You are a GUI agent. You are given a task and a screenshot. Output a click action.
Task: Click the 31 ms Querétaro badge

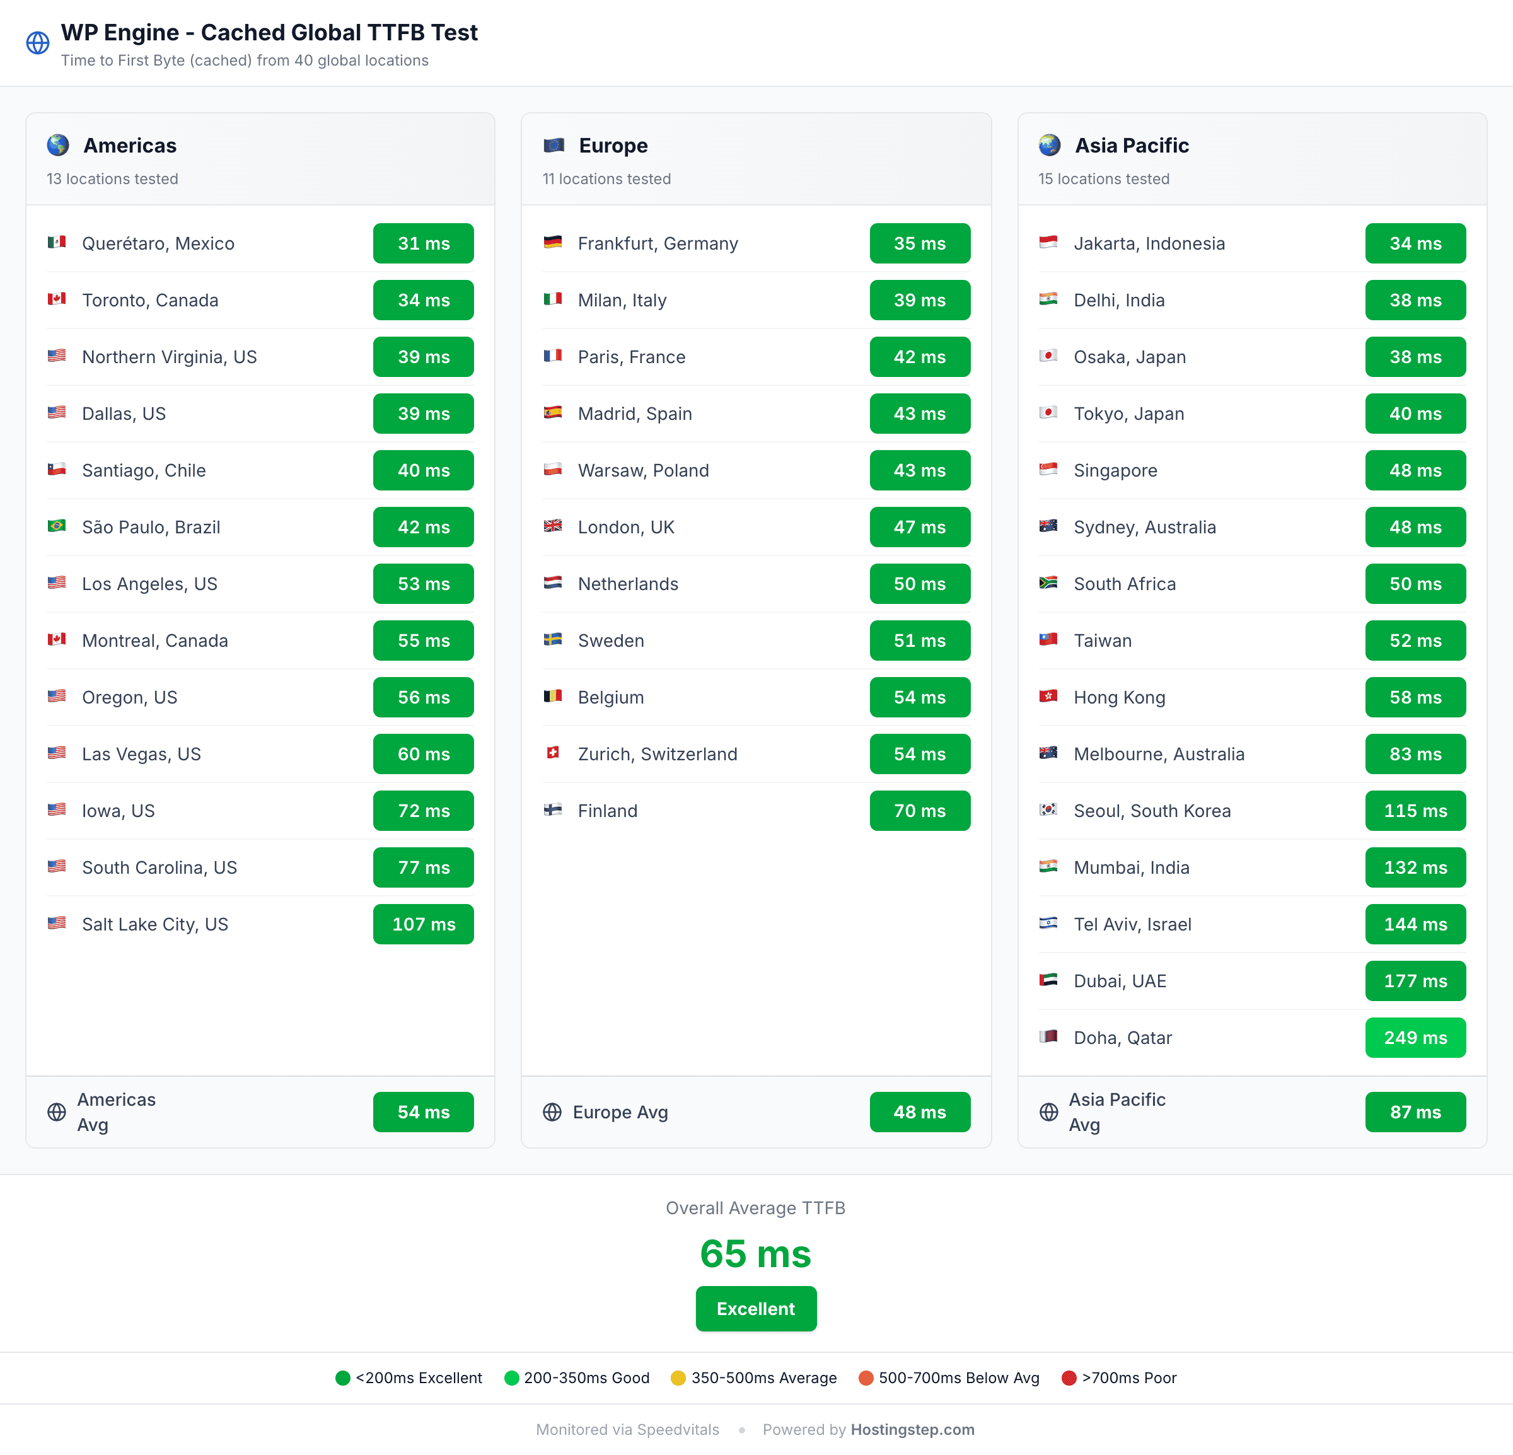pos(423,243)
